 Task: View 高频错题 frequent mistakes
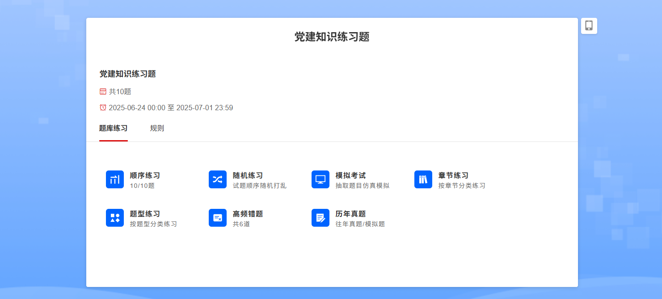tap(248, 214)
